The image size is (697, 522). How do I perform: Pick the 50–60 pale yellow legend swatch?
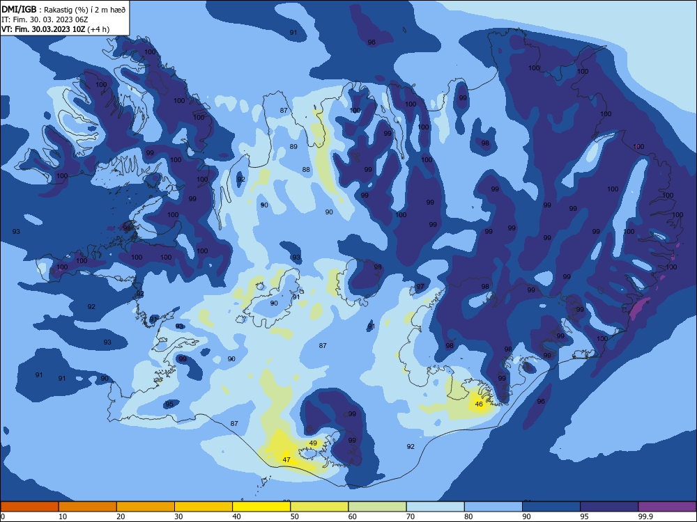pos(319,507)
